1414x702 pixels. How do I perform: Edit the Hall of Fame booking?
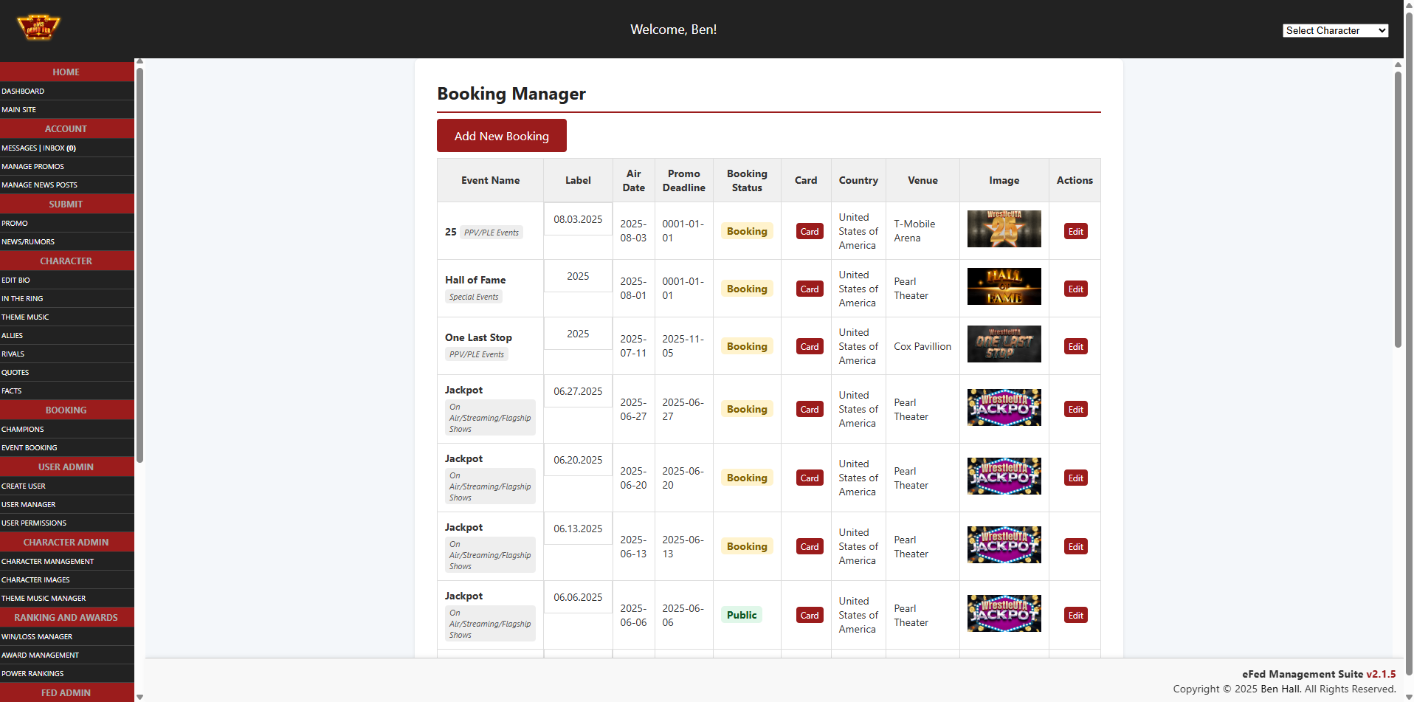[1075, 289]
